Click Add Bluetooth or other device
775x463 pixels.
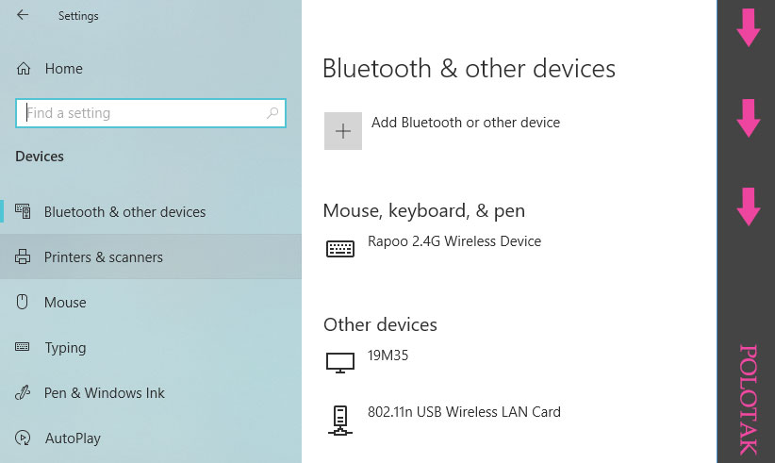click(466, 122)
